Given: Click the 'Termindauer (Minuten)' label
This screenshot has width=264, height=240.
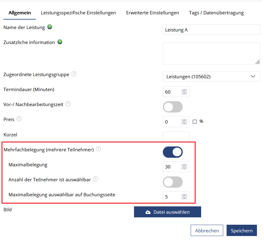Looking at the screenshot, I should 29,90.
